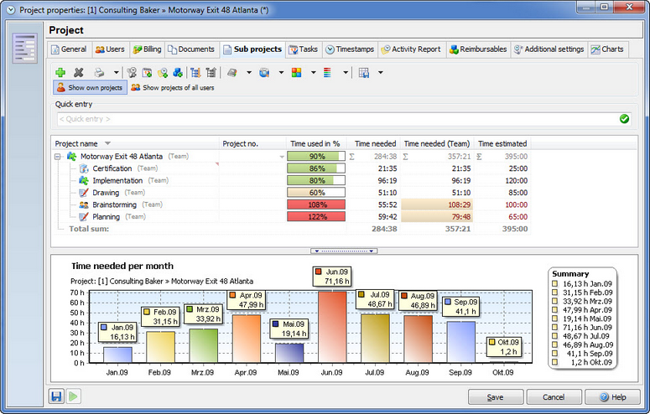The image size is (650, 414).
Task: Toggle Jun.09 series box in Summary legend
Action: click(x=554, y=328)
